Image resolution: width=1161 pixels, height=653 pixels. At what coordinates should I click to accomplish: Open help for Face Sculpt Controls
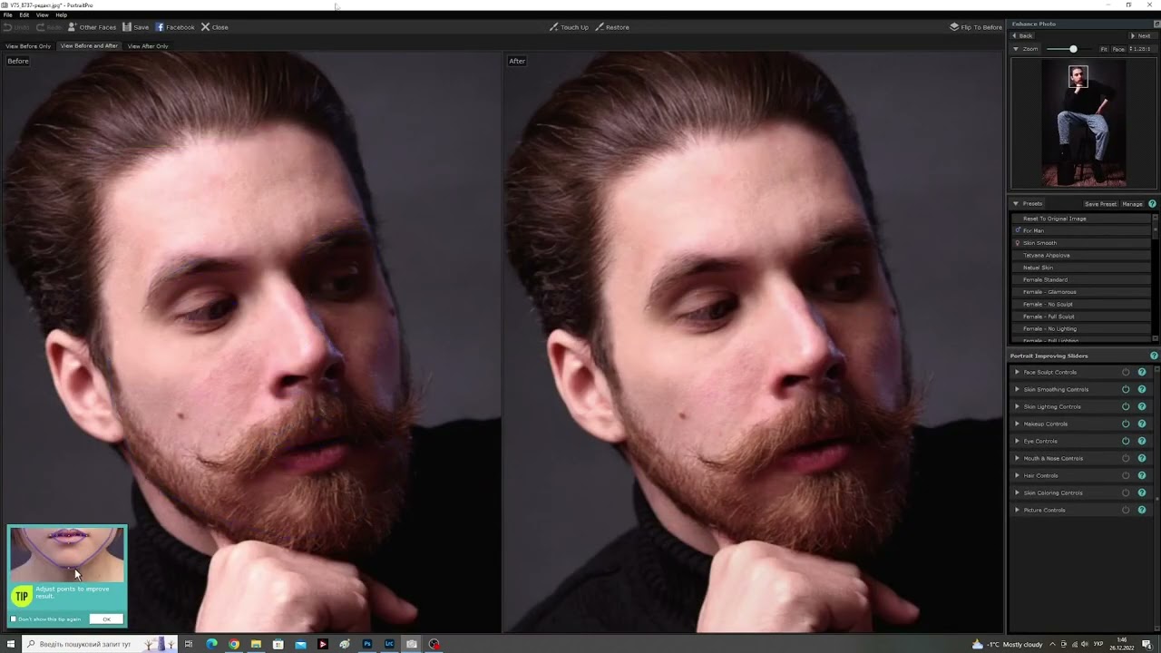[x=1142, y=372]
